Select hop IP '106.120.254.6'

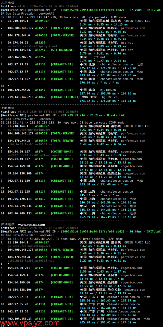19,90
